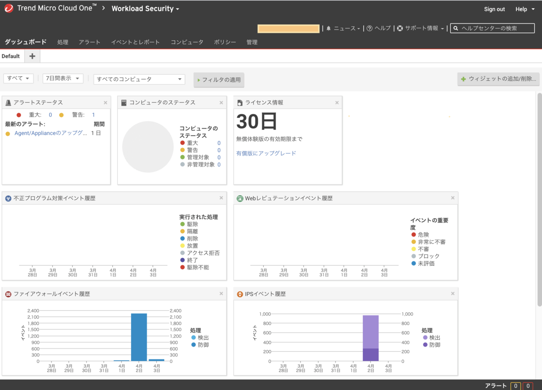Close the Webレピュテーションイベント履歴 widget
Image resolution: width=542 pixels, height=390 pixels.
click(x=453, y=198)
